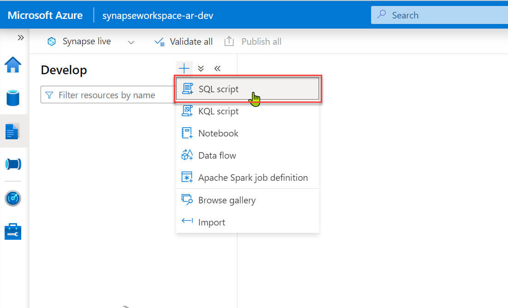The width and height of the screenshot is (508, 308).
Task: Collapse the Develop panel
Action: 218,69
